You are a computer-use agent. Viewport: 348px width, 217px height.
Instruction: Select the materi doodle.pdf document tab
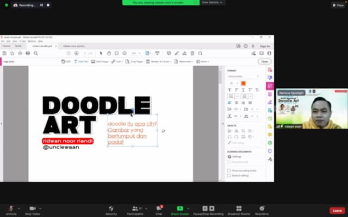click(x=42, y=46)
